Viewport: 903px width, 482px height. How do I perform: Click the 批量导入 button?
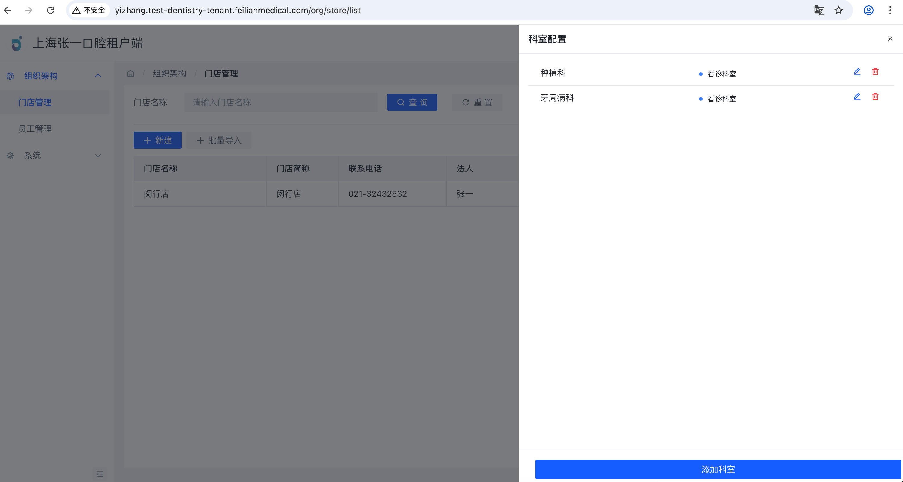click(219, 140)
